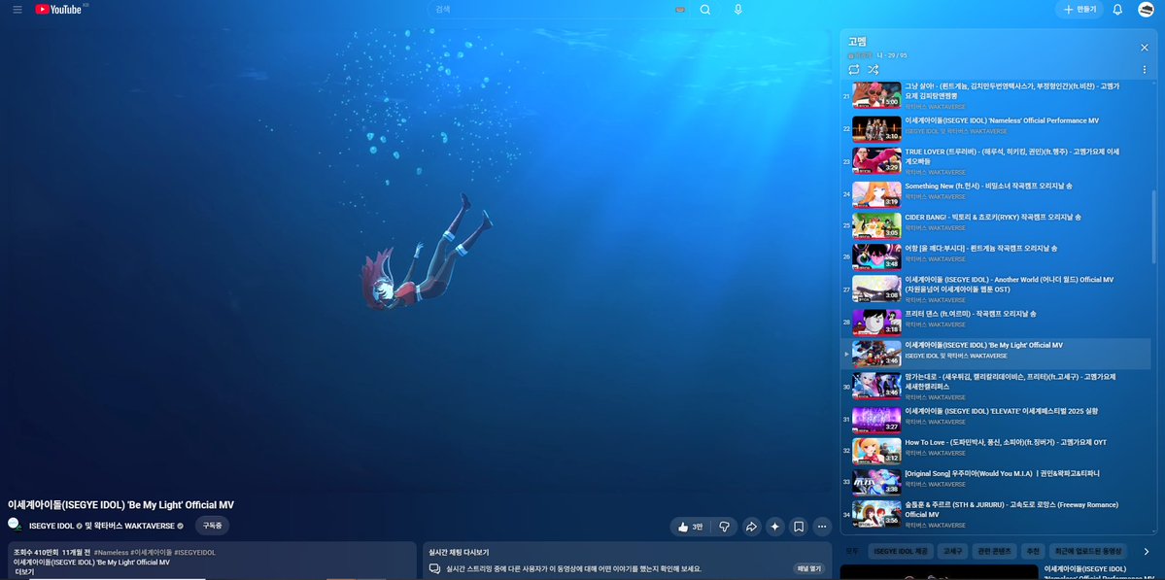Click the #Nameless hashtag link

(112, 553)
